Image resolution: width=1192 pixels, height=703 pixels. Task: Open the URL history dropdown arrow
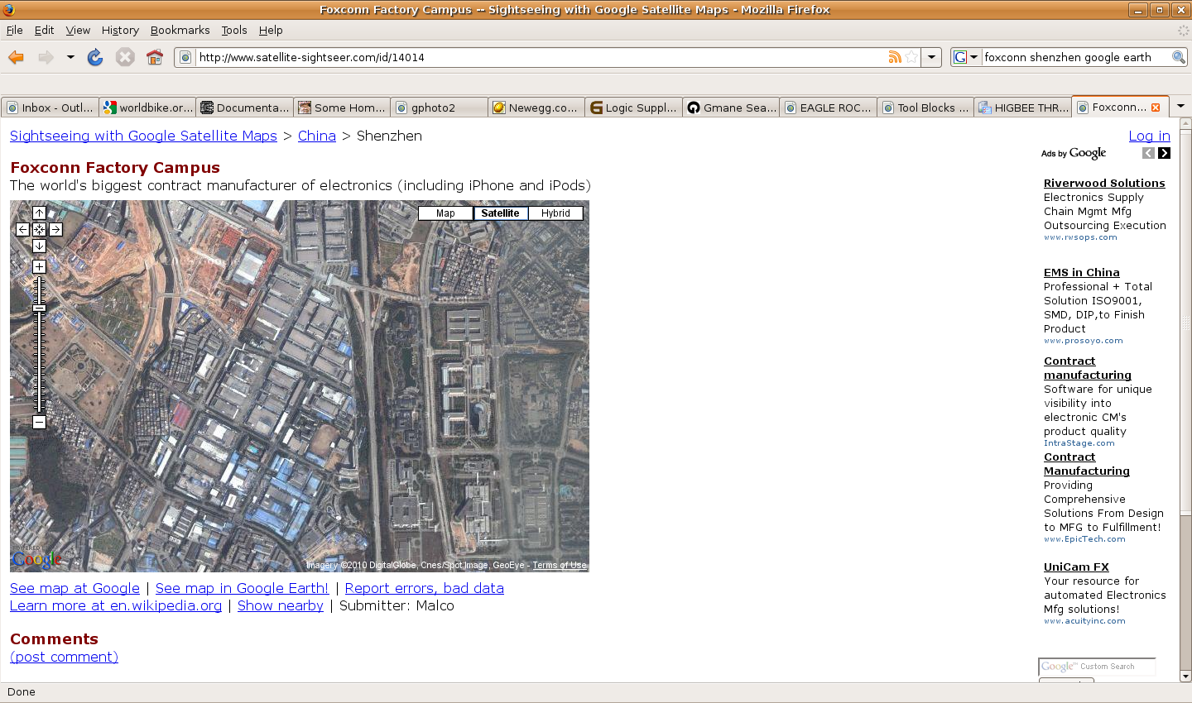(x=932, y=57)
